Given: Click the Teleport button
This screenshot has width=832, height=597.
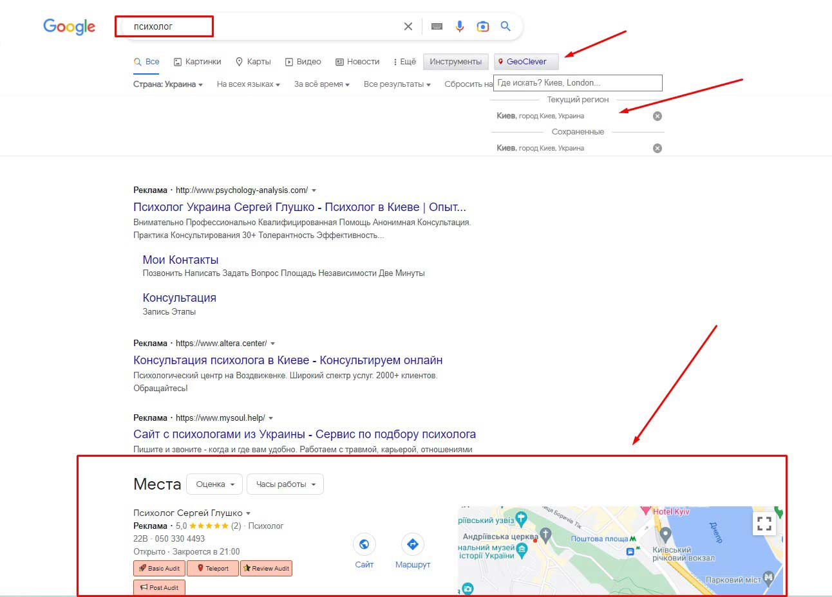Looking at the screenshot, I should pos(213,569).
